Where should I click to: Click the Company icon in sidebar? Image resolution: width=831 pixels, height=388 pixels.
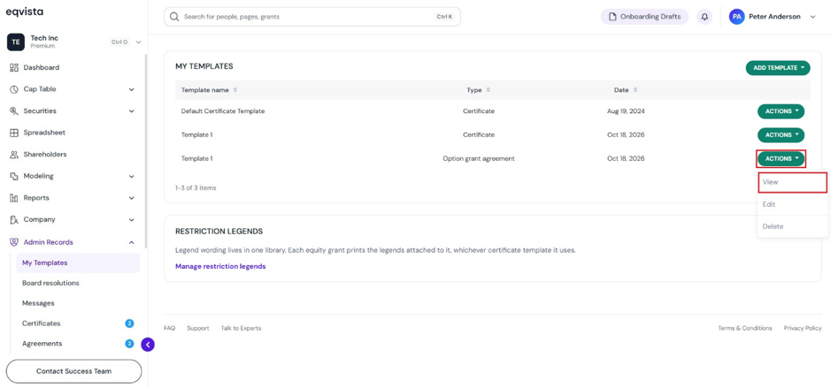[x=14, y=220]
